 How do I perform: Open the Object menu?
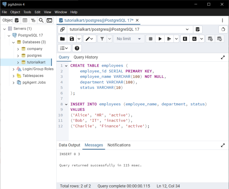point(15,12)
